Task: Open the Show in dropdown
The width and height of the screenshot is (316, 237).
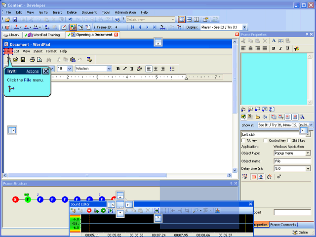Action: (311, 125)
